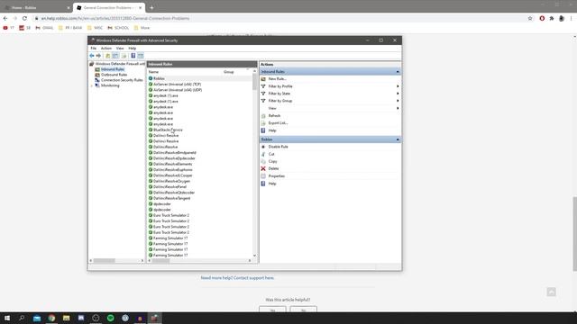
Task: Open a new browser tab
Action: click(x=151, y=7)
